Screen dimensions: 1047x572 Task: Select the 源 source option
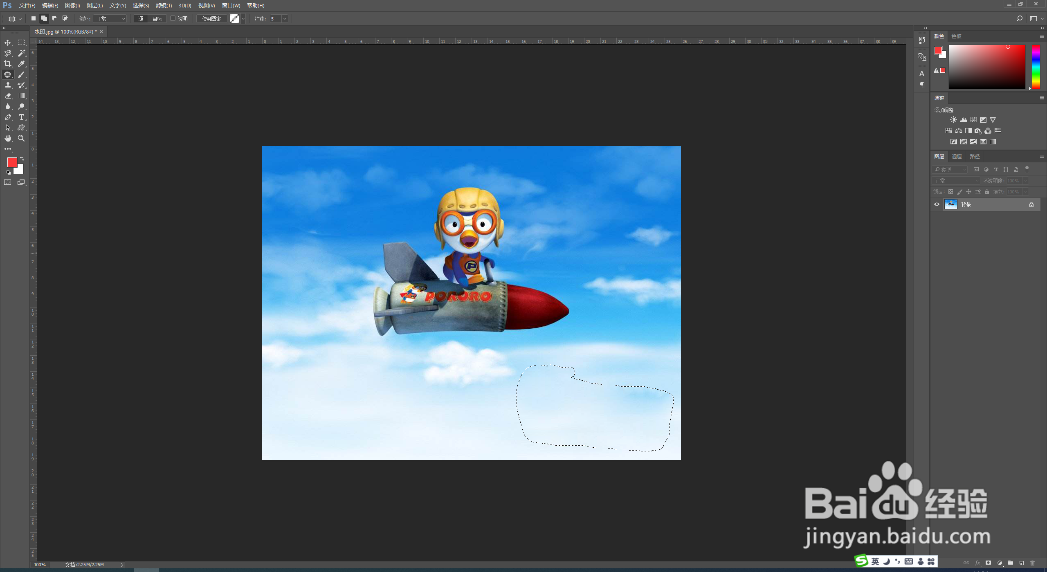(x=141, y=19)
